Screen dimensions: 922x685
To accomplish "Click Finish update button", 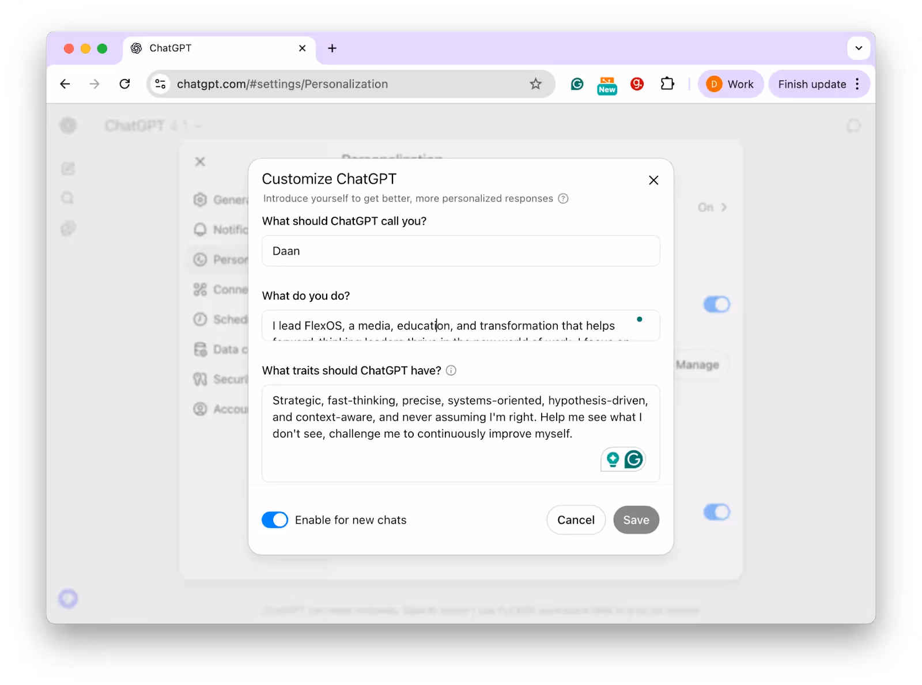I will tap(812, 84).
